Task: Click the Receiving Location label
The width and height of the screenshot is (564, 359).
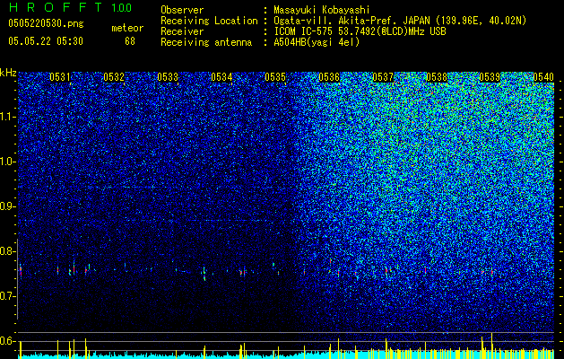Action: click(x=209, y=21)
